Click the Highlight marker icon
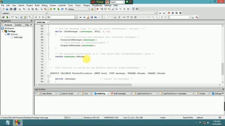 coord(88,17)
